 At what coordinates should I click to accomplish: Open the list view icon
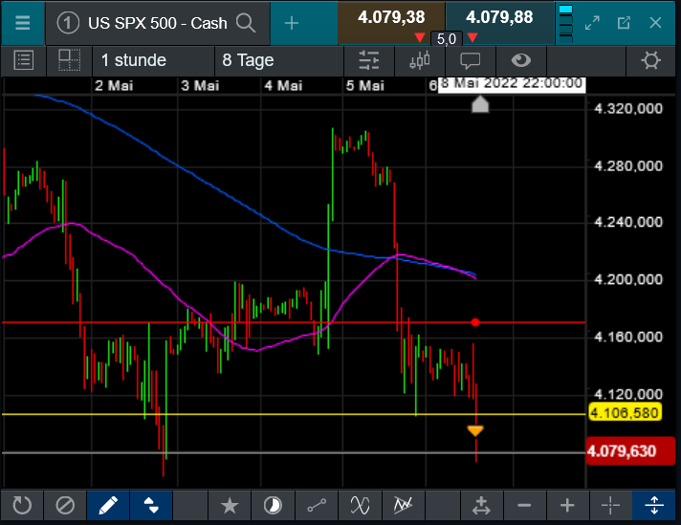point(24,60)
